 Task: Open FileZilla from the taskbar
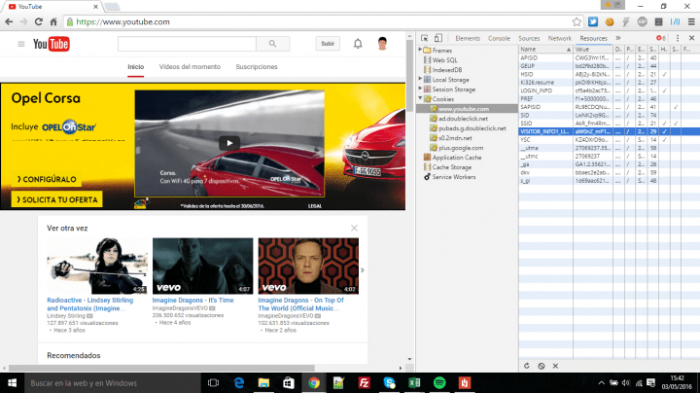(x=365, y=382)
